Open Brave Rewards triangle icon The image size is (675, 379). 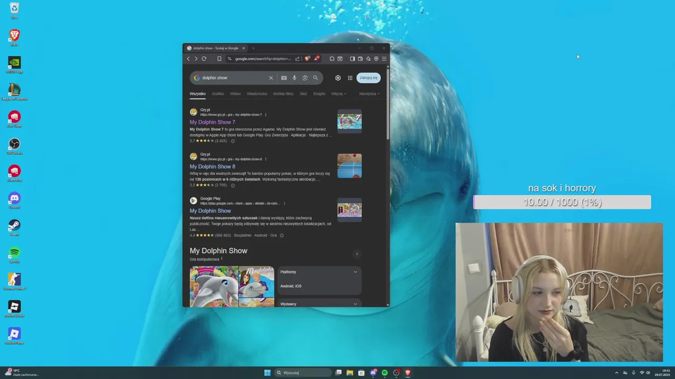pos(316,58)
